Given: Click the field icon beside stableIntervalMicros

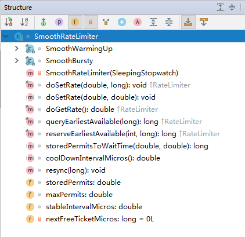Looking at the screenshot, I should (x=30, y=207).
